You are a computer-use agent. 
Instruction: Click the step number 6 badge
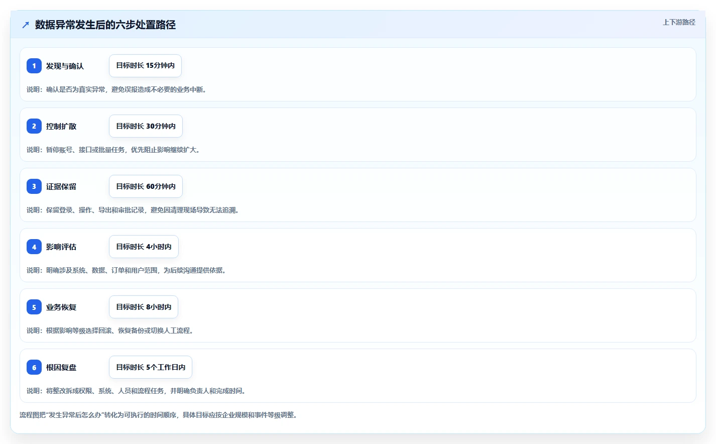click(x=34, y=367)
